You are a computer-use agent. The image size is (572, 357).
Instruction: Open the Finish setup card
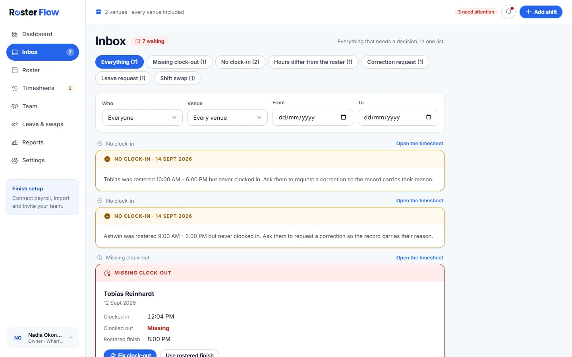[43, 197]
